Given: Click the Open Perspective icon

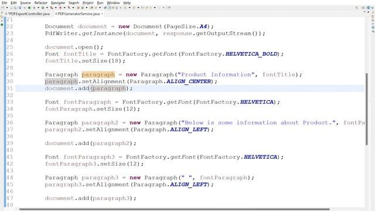Looking at the screenshot, I should (x=363, y=8).
